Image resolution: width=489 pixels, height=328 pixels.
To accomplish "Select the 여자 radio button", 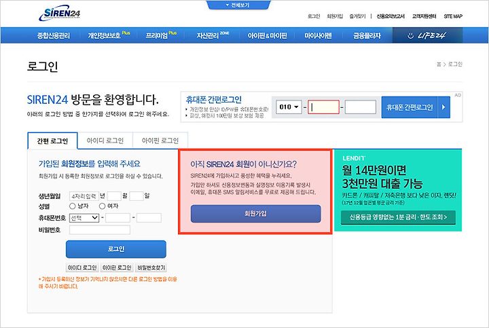I will [x=102, y=206].
